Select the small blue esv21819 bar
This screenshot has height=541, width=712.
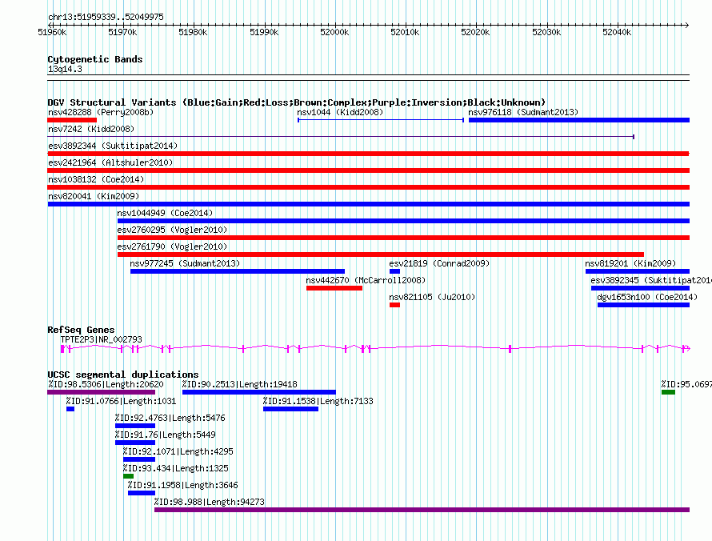[x=394, y=271]
